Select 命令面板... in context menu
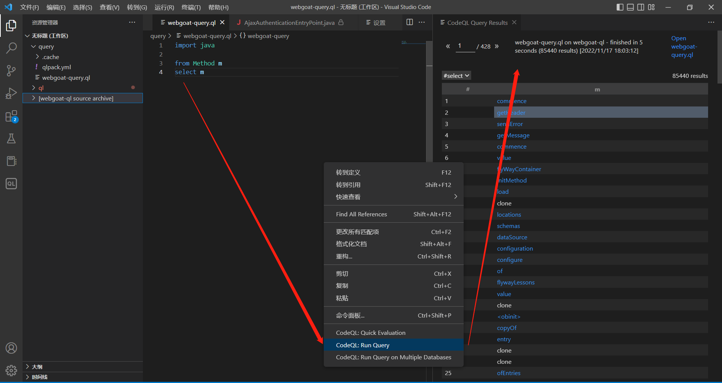 (x=394, y=315)
